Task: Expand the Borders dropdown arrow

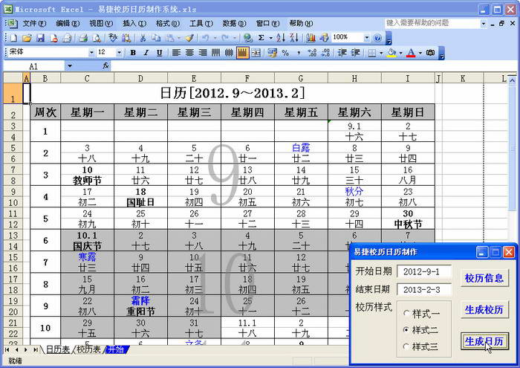Action: coord(381,53)
